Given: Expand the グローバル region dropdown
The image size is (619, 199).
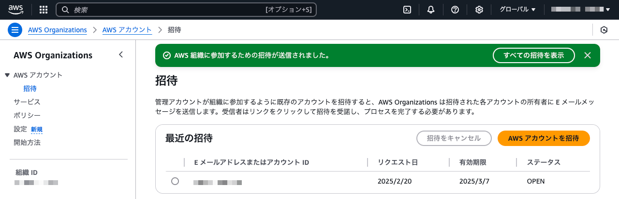Looking at the screenshot, I should coord(517,10).
